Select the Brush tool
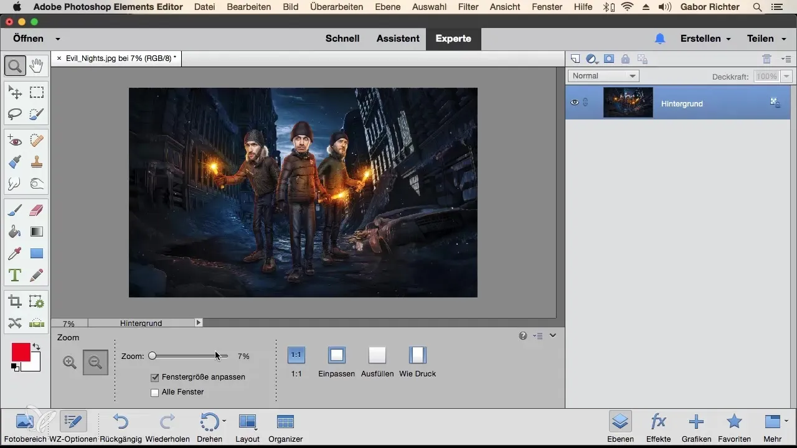This screenshot has height=448, width=797. [x=15, y=211]
